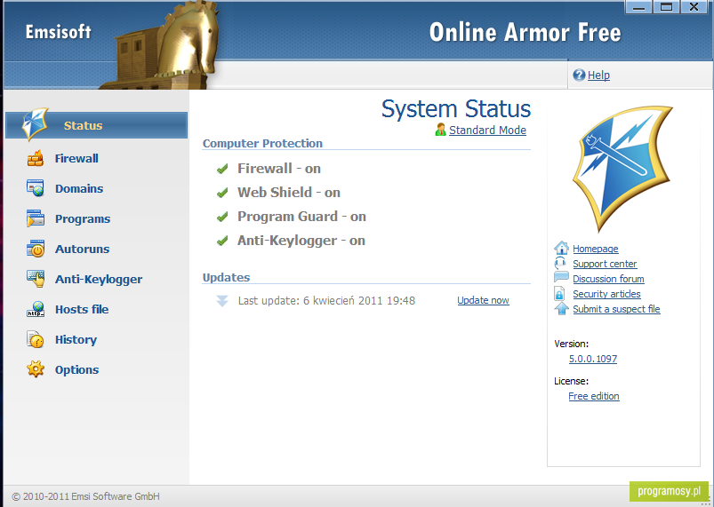This screenshot has width=714, height=507.
Task: Open the Firewall section
Action: (76, 158)
